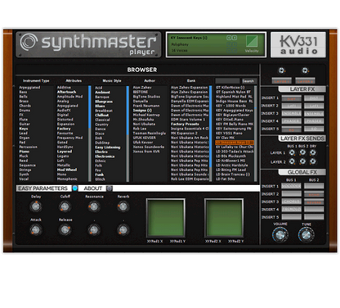Go to the previous preset arrow
Image resolution: width=340 pixels, height=308 pixels.
pos(229,38)
